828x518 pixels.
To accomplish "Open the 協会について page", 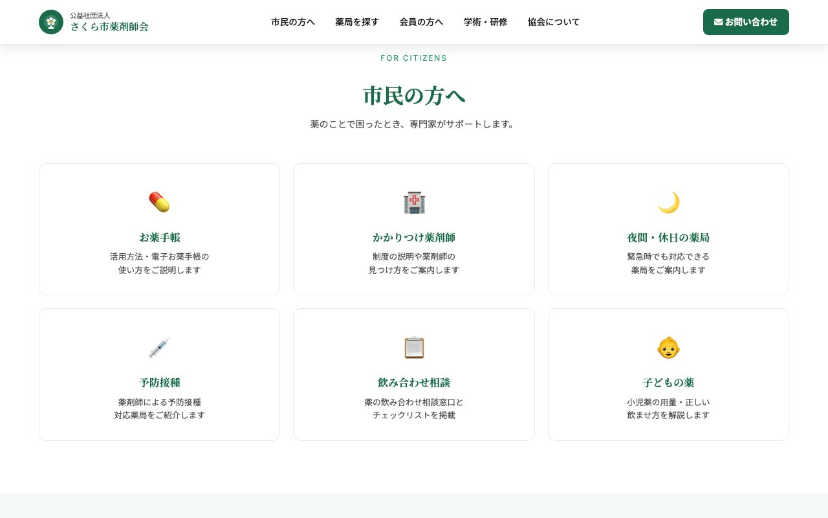I will (x=553, y=22).
